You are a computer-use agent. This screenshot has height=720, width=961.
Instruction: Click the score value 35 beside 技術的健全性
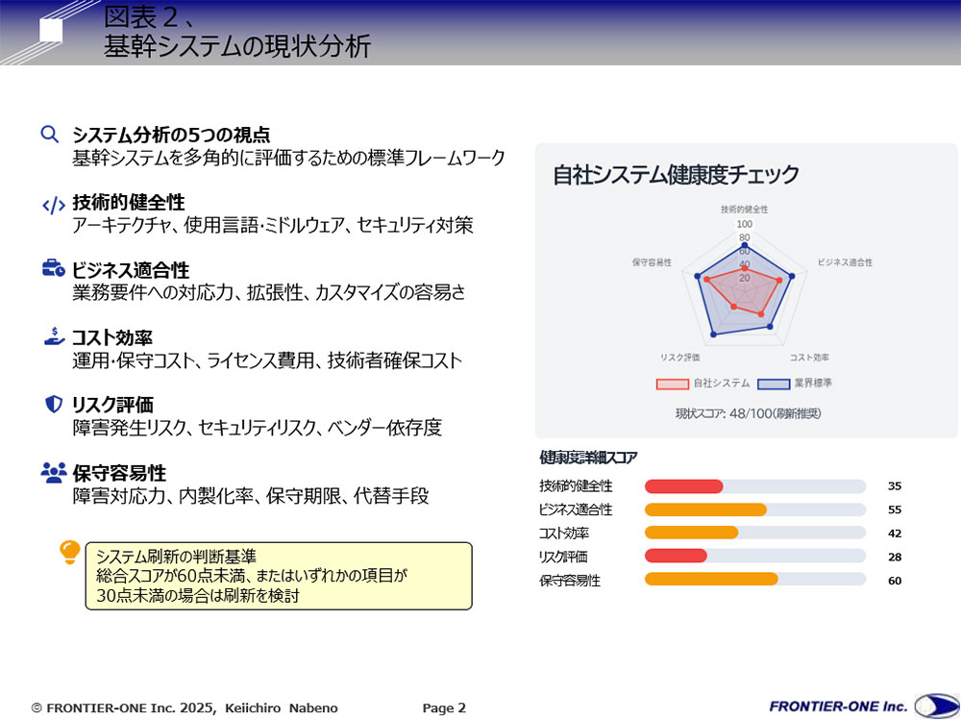(x=895, y=487)
